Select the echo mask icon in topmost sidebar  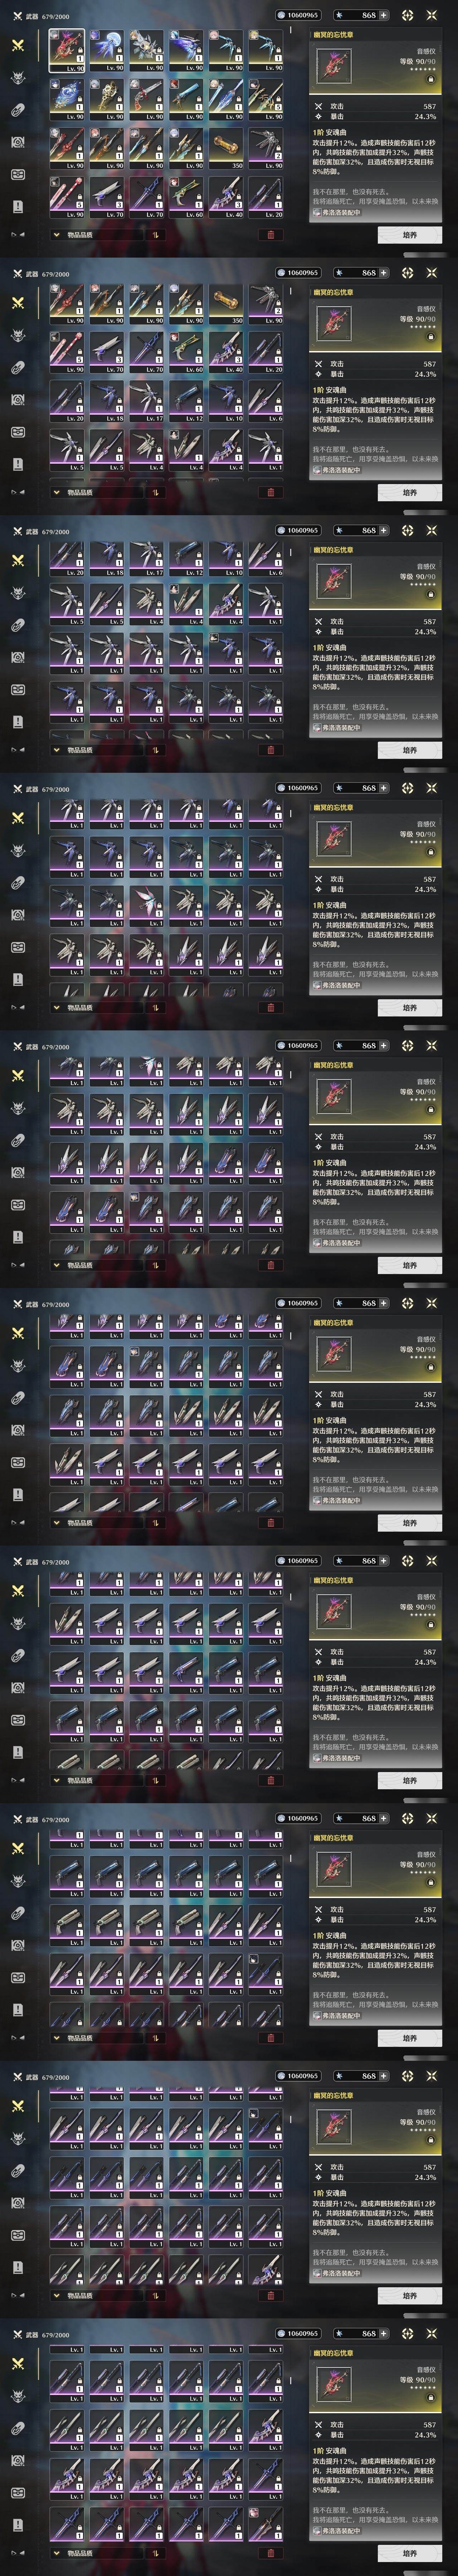point(18,78)
